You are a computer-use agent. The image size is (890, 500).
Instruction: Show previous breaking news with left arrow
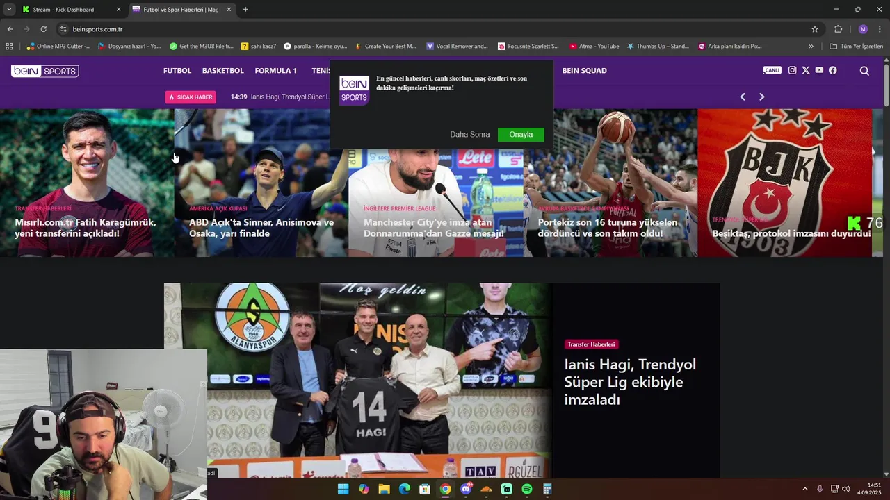(743, 97)
